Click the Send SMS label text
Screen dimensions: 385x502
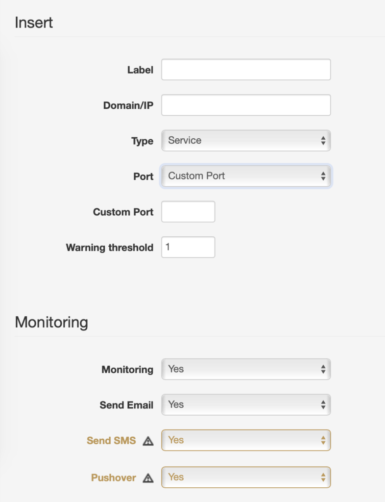pyautogui.click(x=111, y=441)
